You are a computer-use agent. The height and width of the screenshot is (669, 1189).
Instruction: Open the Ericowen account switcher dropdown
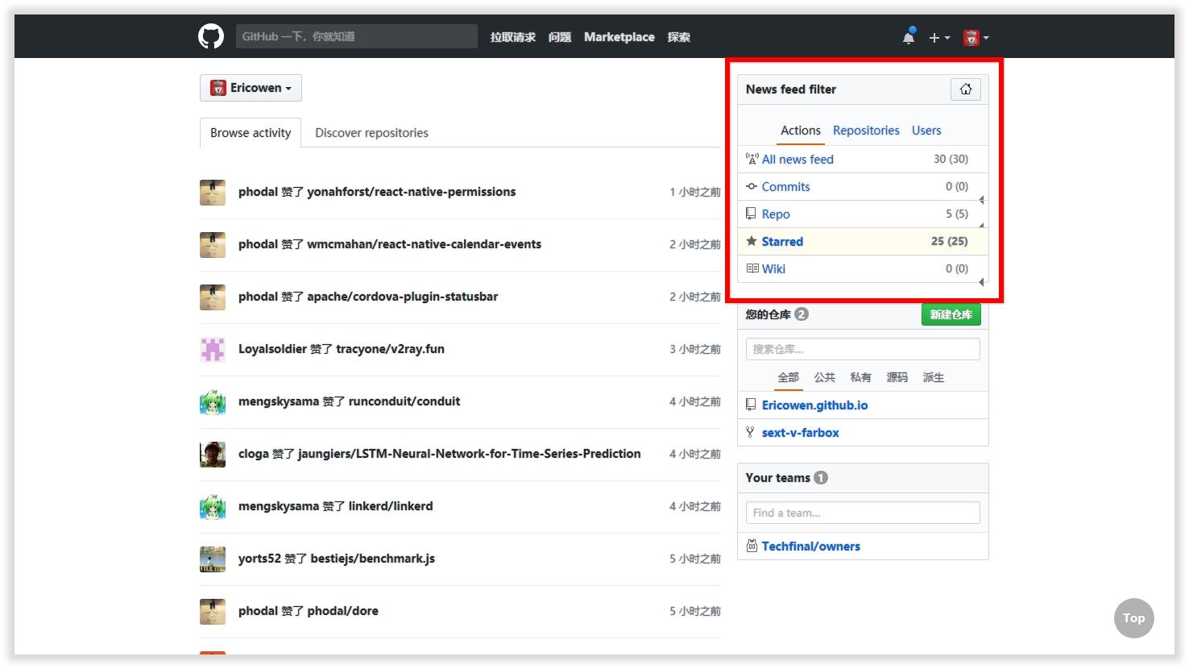coord(251,88)
